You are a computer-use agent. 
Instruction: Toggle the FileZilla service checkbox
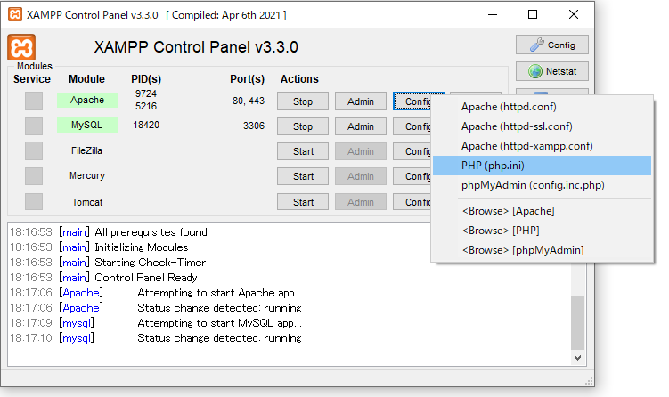tap(34, 151)
